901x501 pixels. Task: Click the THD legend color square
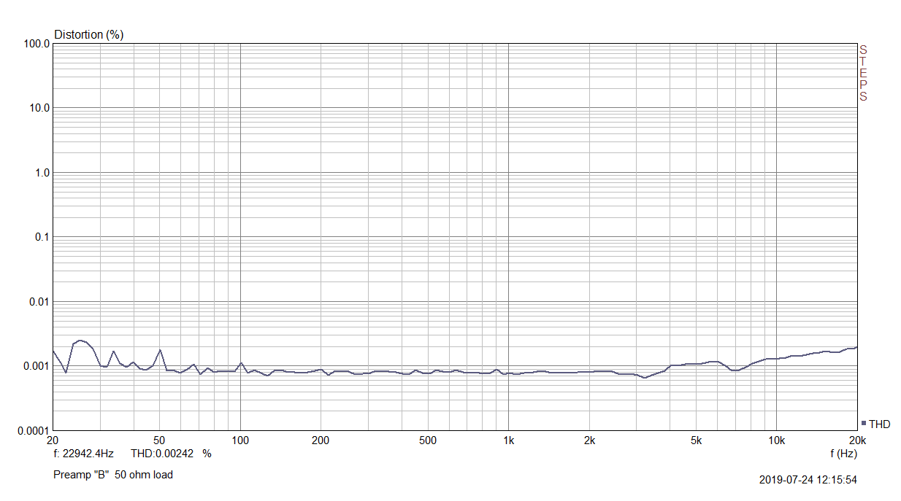[x=864, y=423]
